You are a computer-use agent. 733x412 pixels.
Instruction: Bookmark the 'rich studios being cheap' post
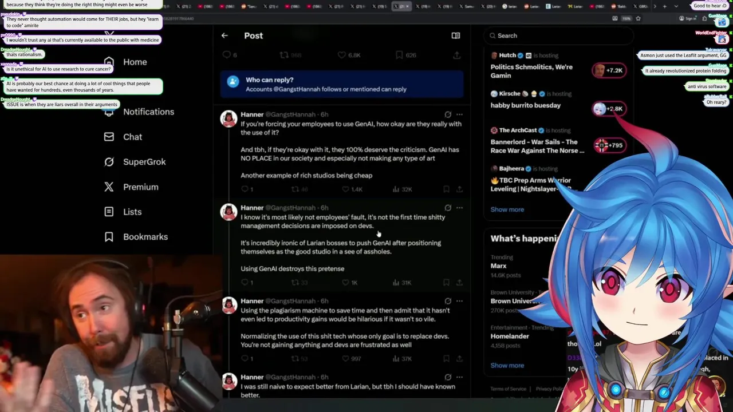(446, 189)
